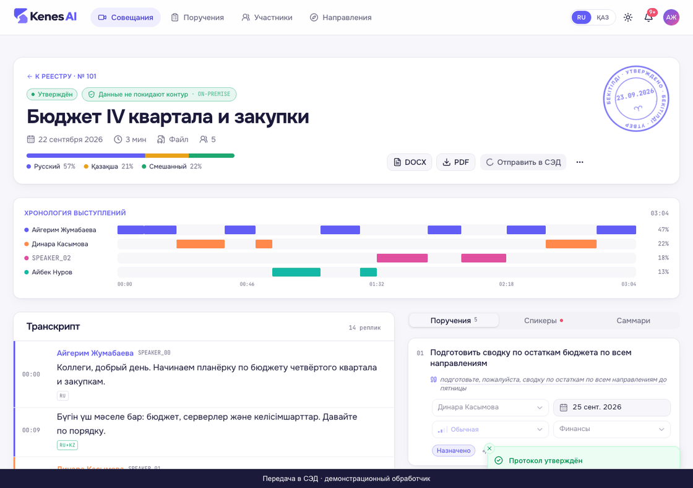Click the Қазақша 21% legend dot
Image resolution: width=693 pixels, height=488 pixels.
pyautogui.click(x=86, y=167)
